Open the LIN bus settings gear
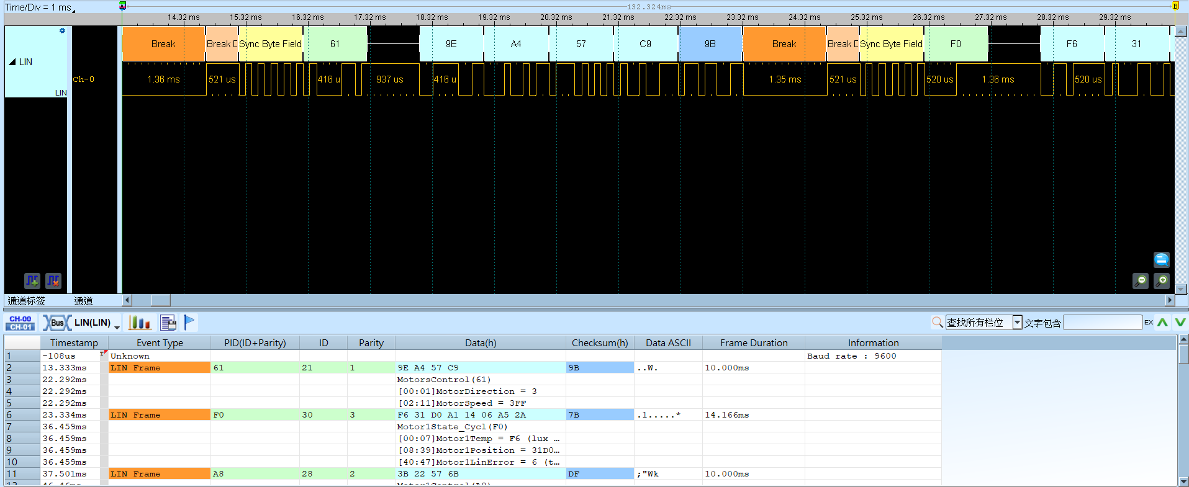This screenshot has width=1189, height=487. (x=62, y=30)
